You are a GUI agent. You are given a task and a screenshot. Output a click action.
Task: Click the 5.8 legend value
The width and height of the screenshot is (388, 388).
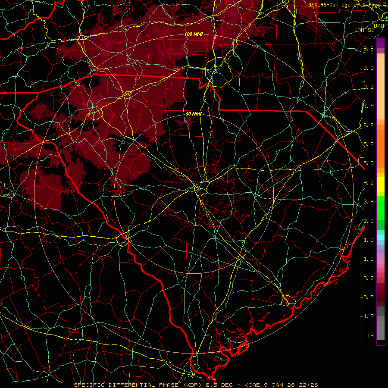(x=369, y=144)
